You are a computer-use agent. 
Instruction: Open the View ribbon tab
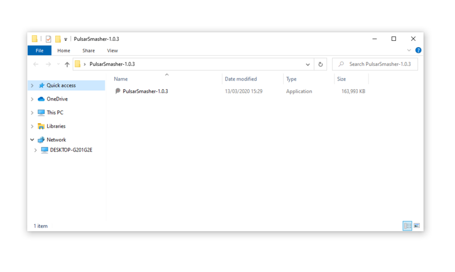[x=112, y=51]
